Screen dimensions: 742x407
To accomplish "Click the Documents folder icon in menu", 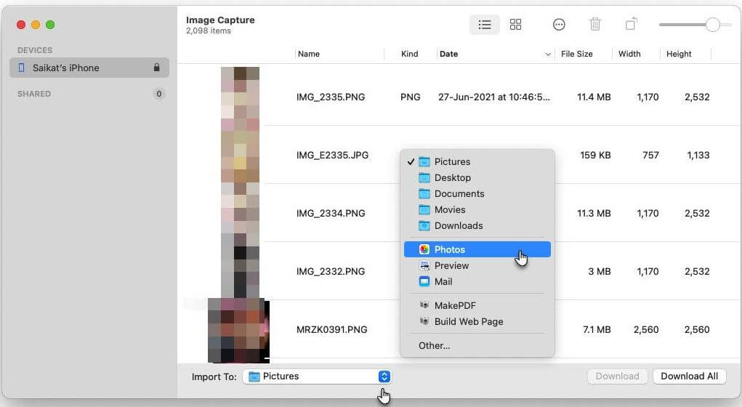I will click(424, 193).
